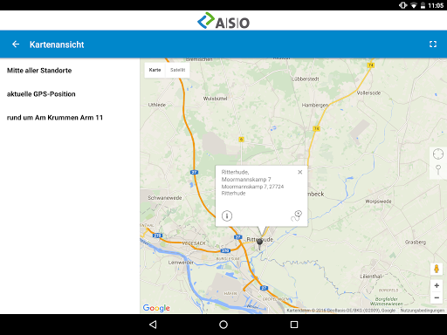Open the info icon in location popup
447x335 pixels.
click(x=227, y=215)
